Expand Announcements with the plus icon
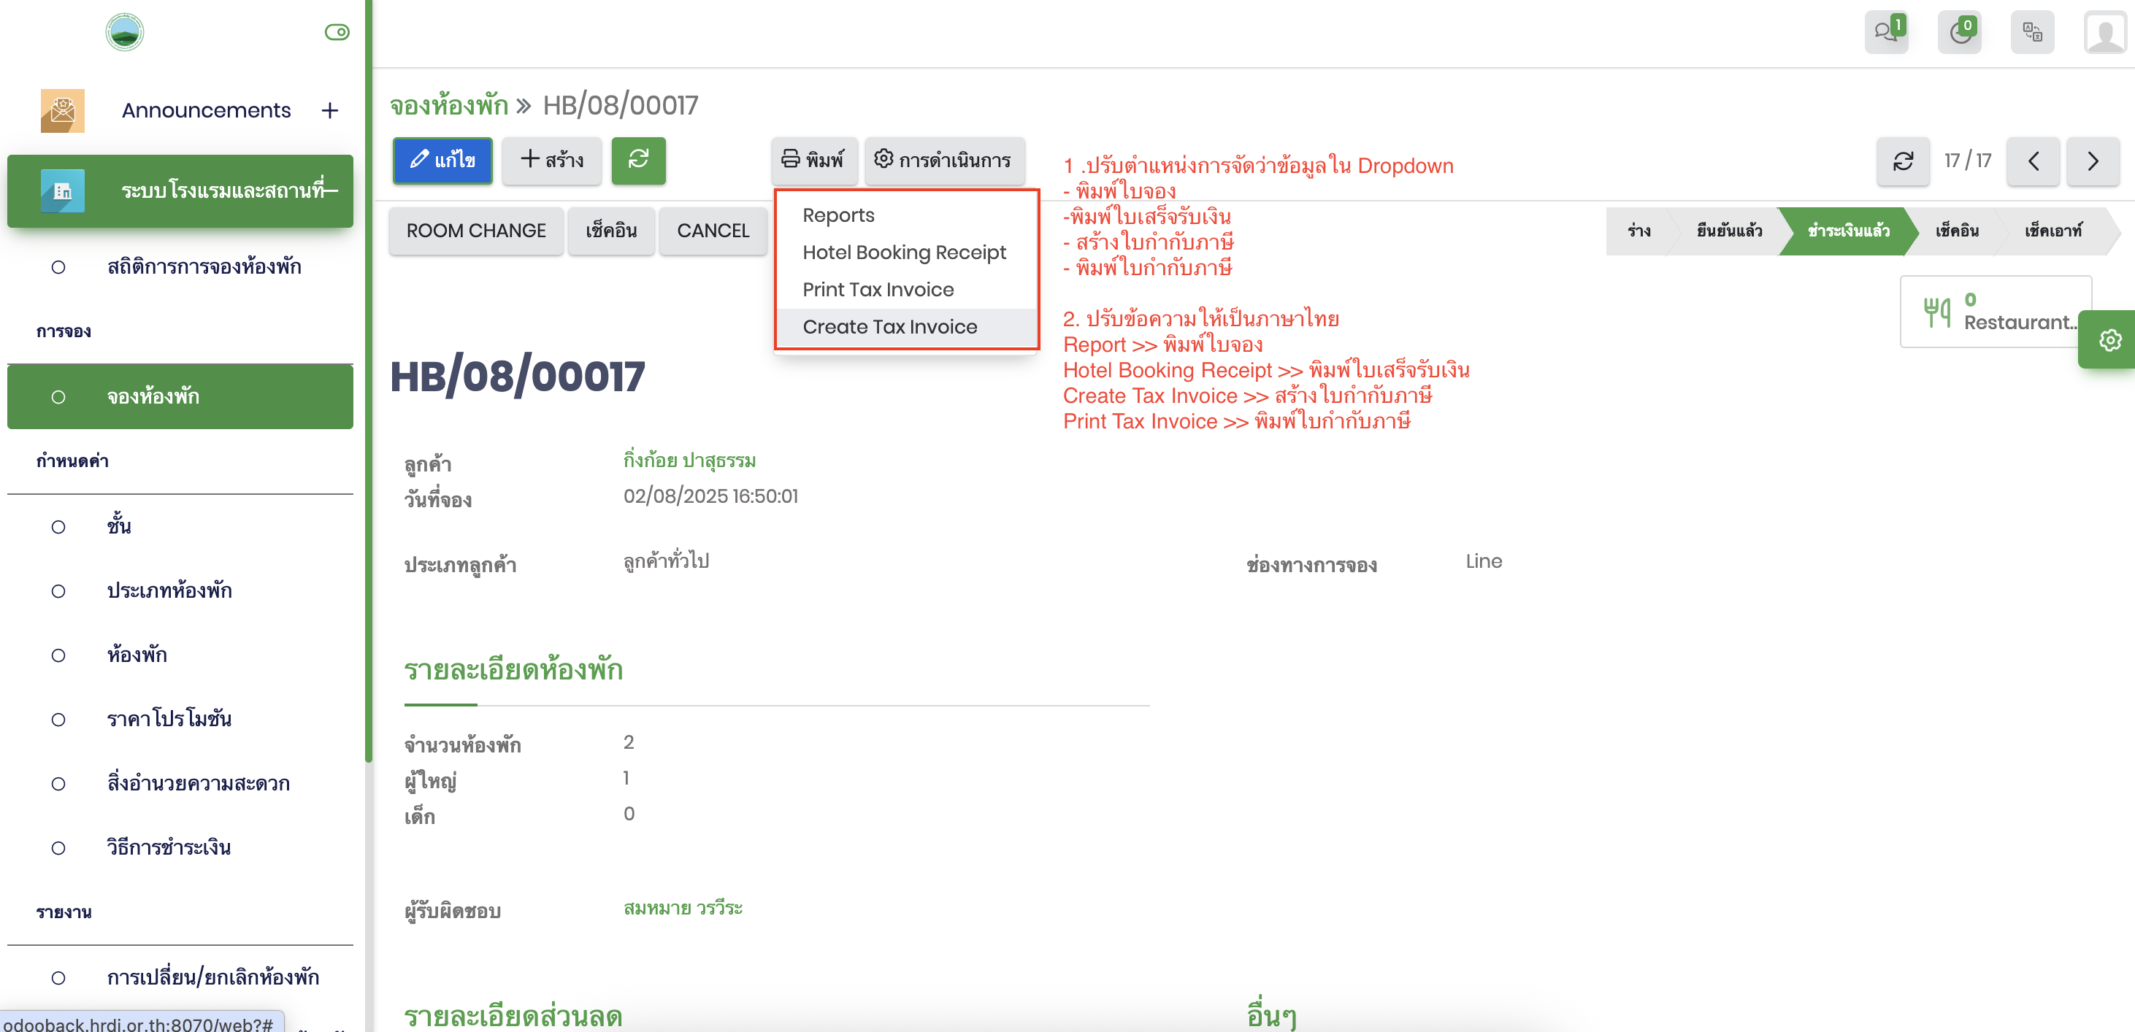2135x1032 pixels. coord(330,110)
